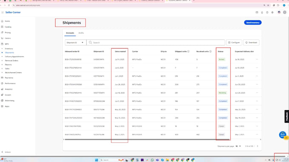The height and width of the screenshot is (162, 289).
Task: Open the settings gear in header
Action: (x=272, y=12)
